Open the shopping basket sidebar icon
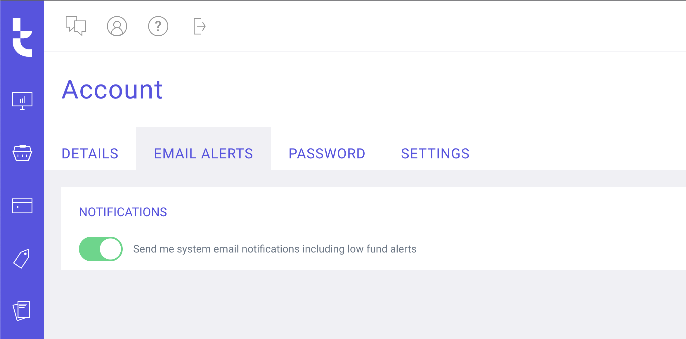This screenshot has height=339, width=686. 22,153
